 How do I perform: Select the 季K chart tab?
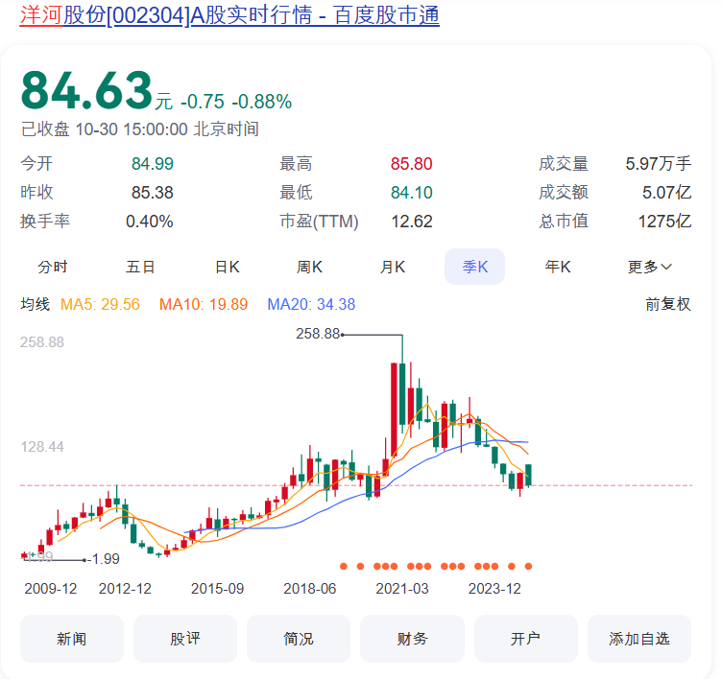tap(474, 267)
